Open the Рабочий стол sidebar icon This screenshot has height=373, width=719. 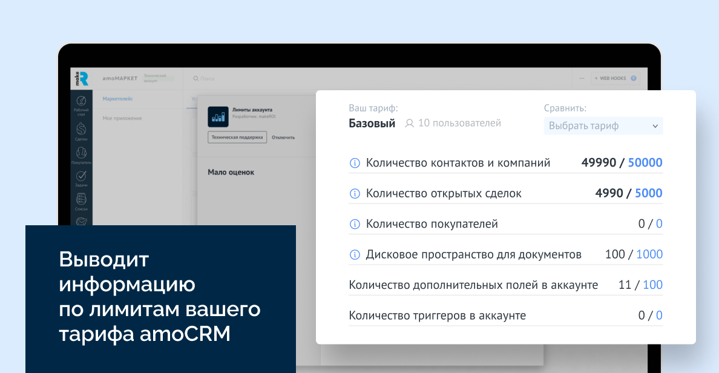click(81, 101)
